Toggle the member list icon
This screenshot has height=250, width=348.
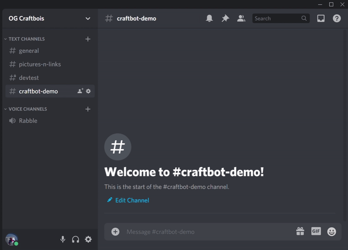pos(241,18)
